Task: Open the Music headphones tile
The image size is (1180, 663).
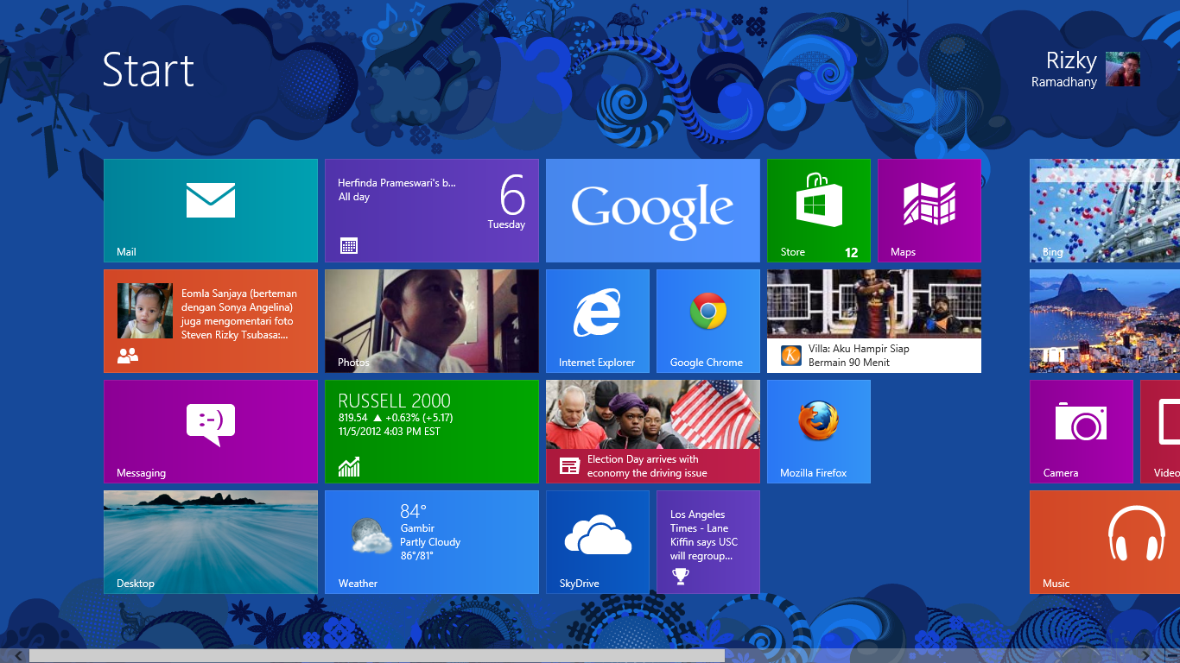Action: [x=1105, y=542]
